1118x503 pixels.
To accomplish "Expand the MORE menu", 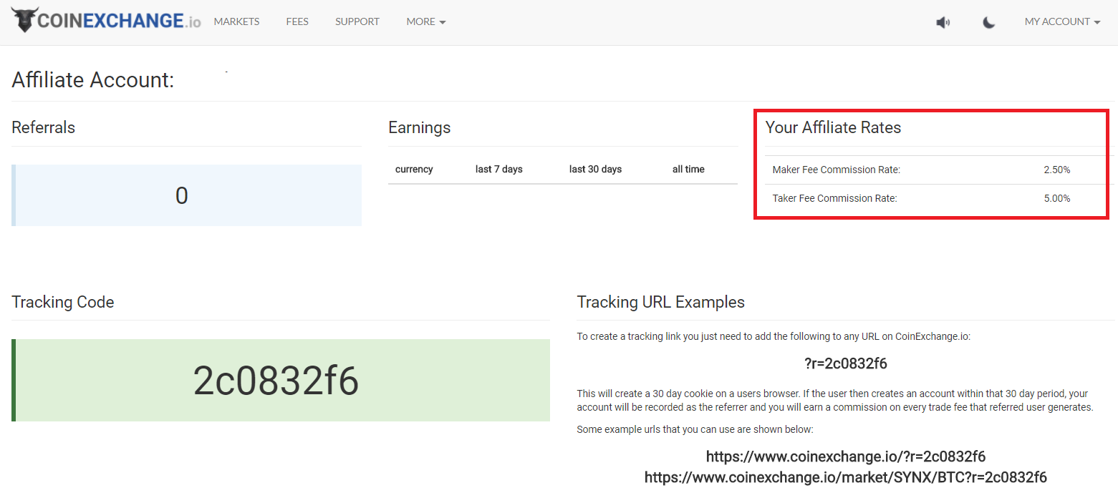I will pos(425,22).
